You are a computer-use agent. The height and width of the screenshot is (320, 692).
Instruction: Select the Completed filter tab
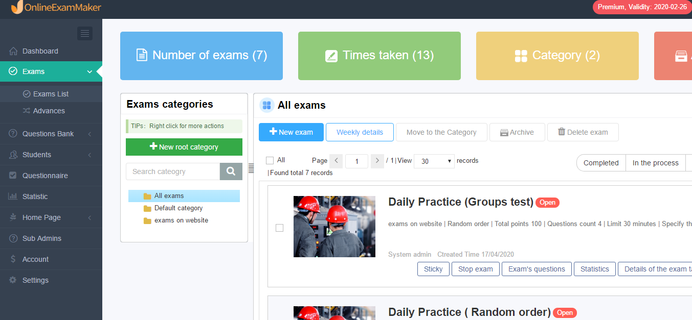(601, 163)
